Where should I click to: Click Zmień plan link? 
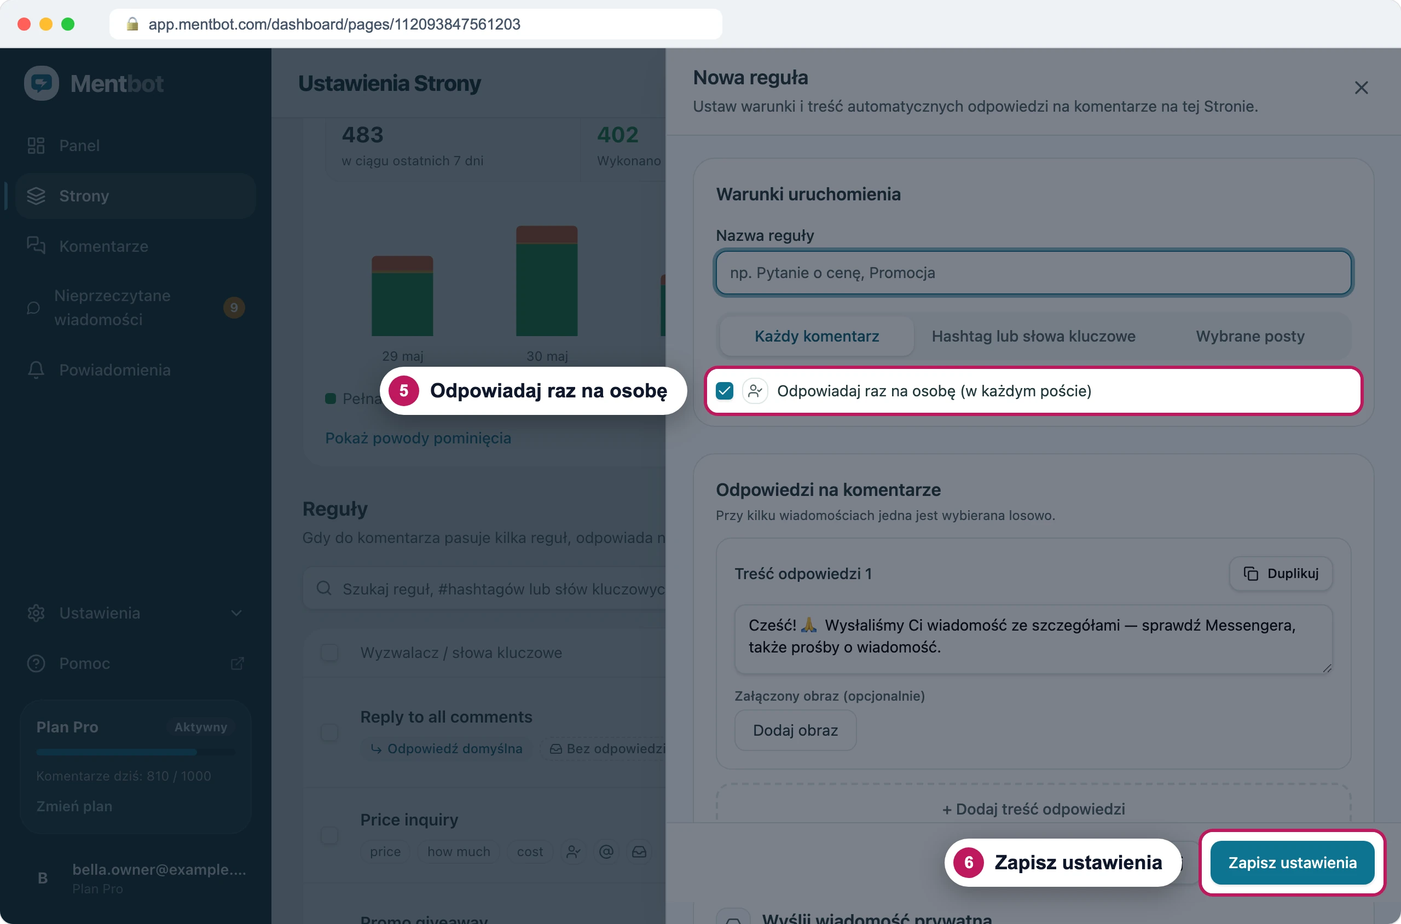(74, 806)
